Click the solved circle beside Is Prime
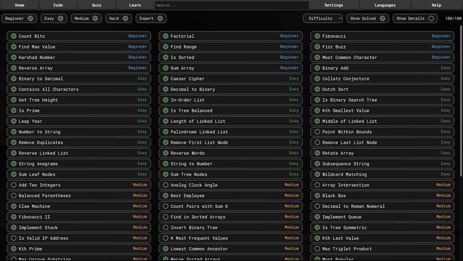463x261 pixels. click(x=14, y=111)
